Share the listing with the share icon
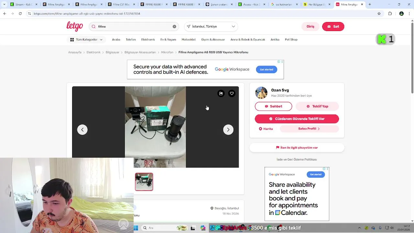 221,94
